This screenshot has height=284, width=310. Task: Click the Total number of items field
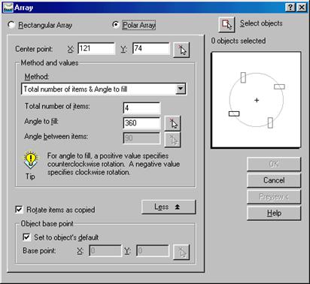(141, 108)
